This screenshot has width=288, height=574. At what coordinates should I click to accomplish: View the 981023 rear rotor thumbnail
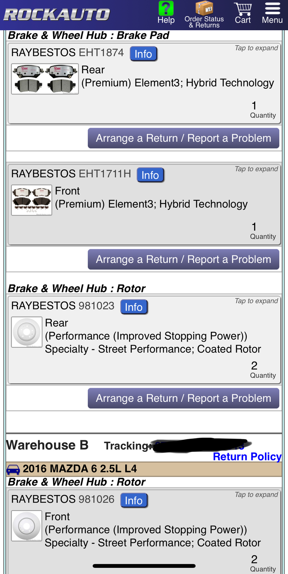(27, 332)
